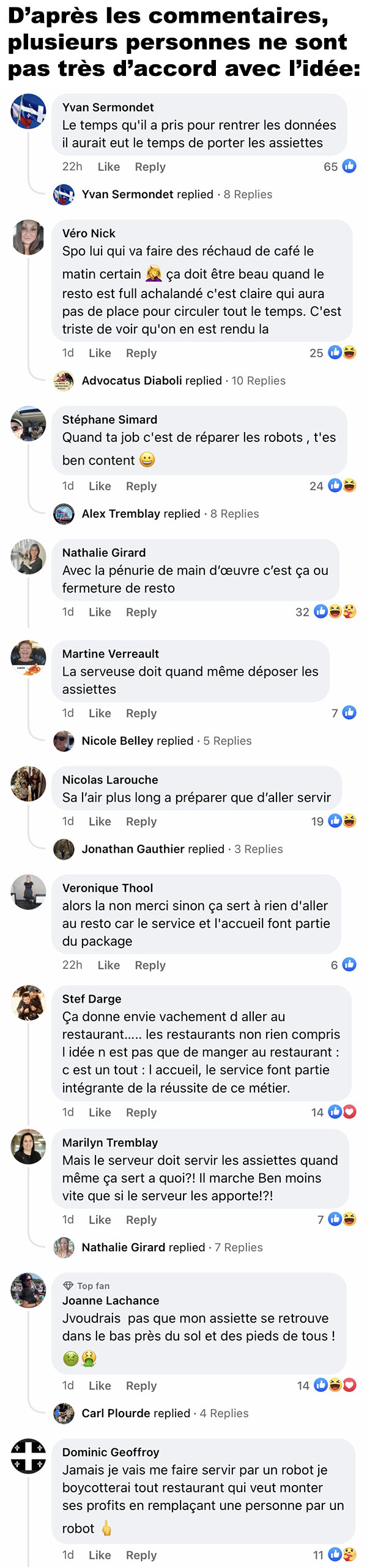Open Nicolas Larouche's profile name link
Viewport: 367px width, 1567px height.
coord(110,780)
